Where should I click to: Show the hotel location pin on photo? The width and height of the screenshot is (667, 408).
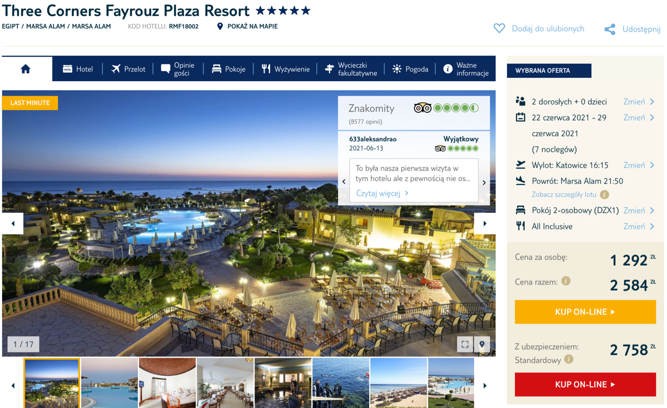click(x=482, y=344)
